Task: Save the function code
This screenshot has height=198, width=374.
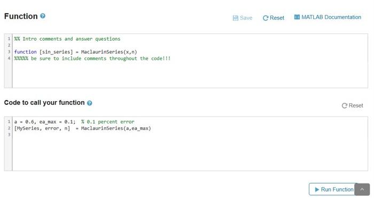Action: pos(243,18)
